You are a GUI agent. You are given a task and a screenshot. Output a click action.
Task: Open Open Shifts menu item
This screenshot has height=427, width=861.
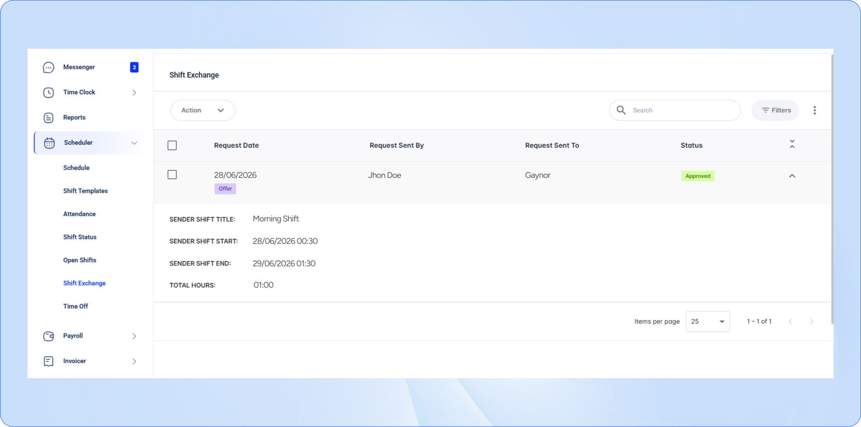tap(79, 260)
